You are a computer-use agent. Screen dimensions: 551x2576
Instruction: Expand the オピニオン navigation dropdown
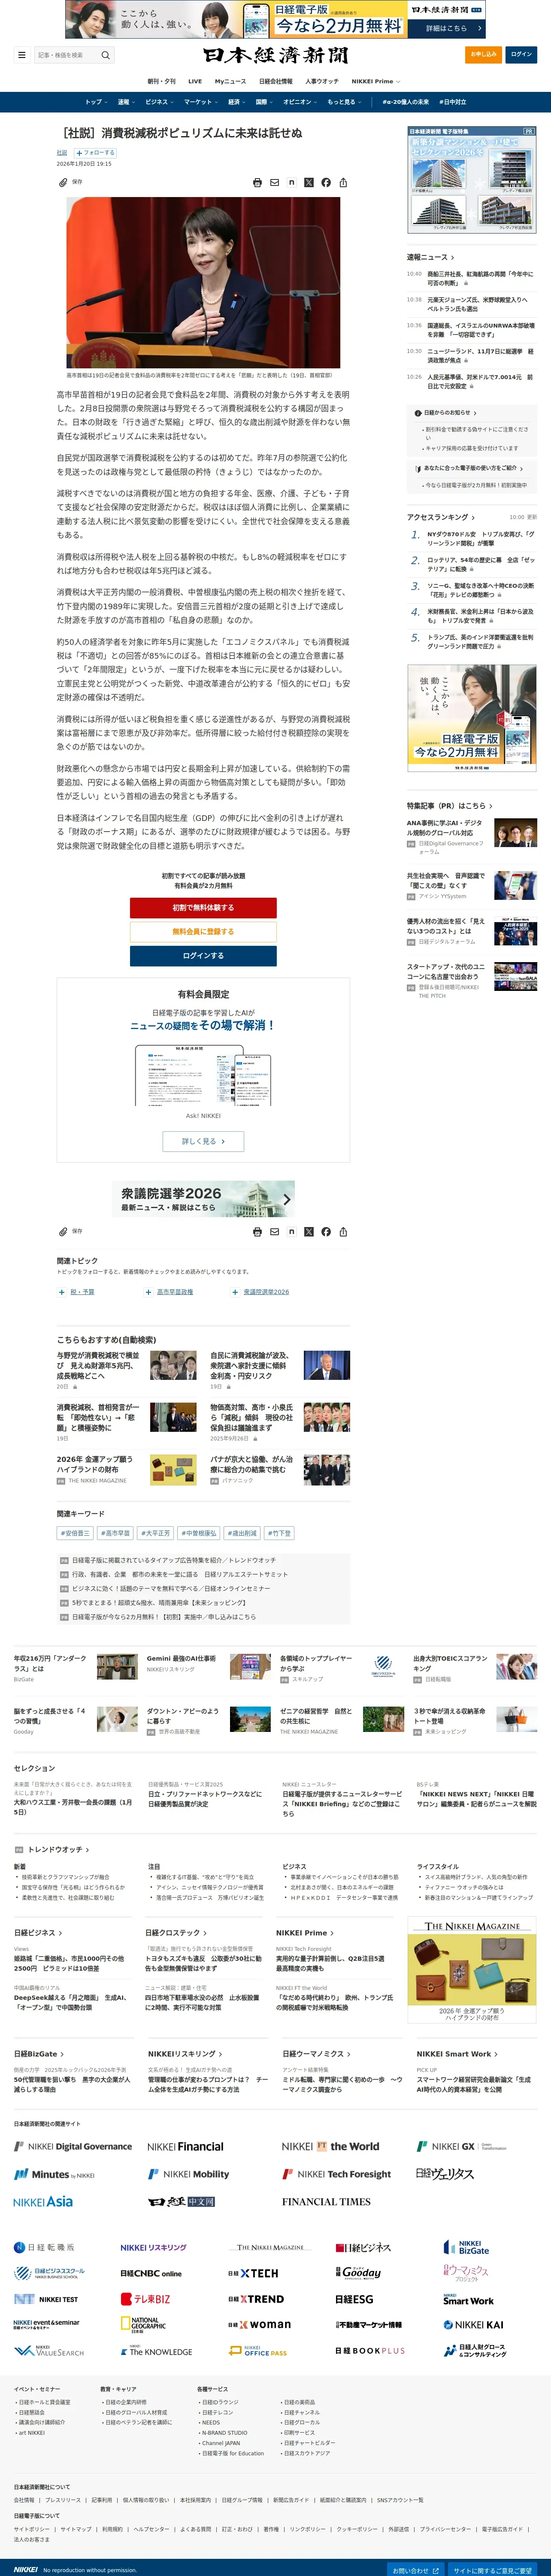pyautogui.click(x=300, y=102)
